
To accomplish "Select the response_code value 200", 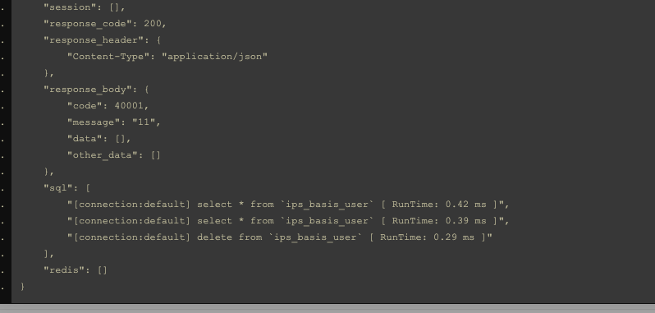I will click(x=153, y=24).
